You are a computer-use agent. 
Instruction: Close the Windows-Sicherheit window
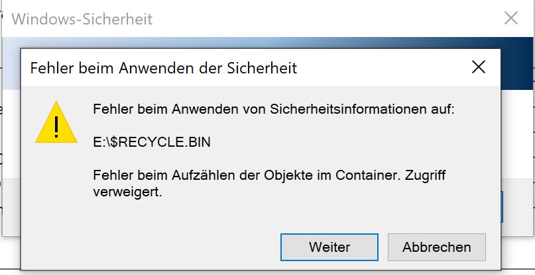tap(511, 19)
